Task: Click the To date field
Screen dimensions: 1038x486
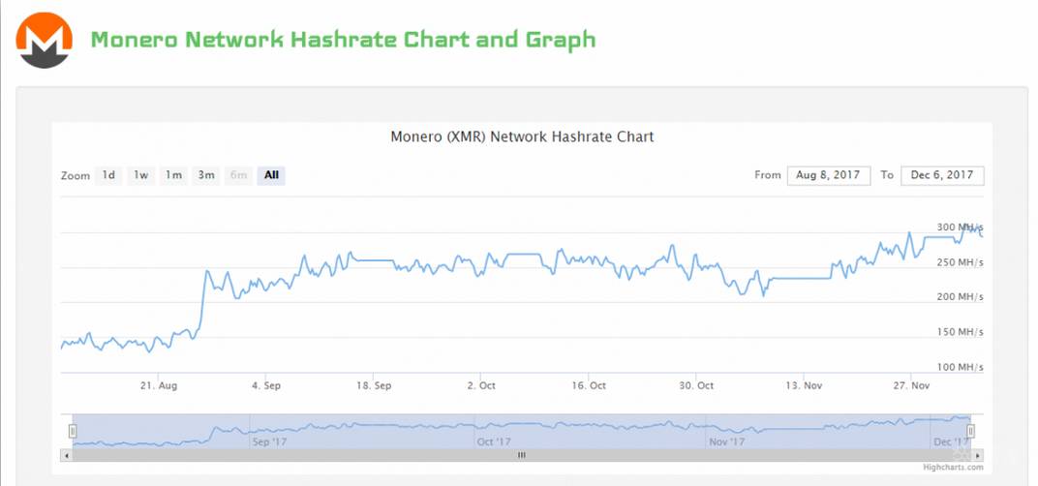Action: click(942, 175)
